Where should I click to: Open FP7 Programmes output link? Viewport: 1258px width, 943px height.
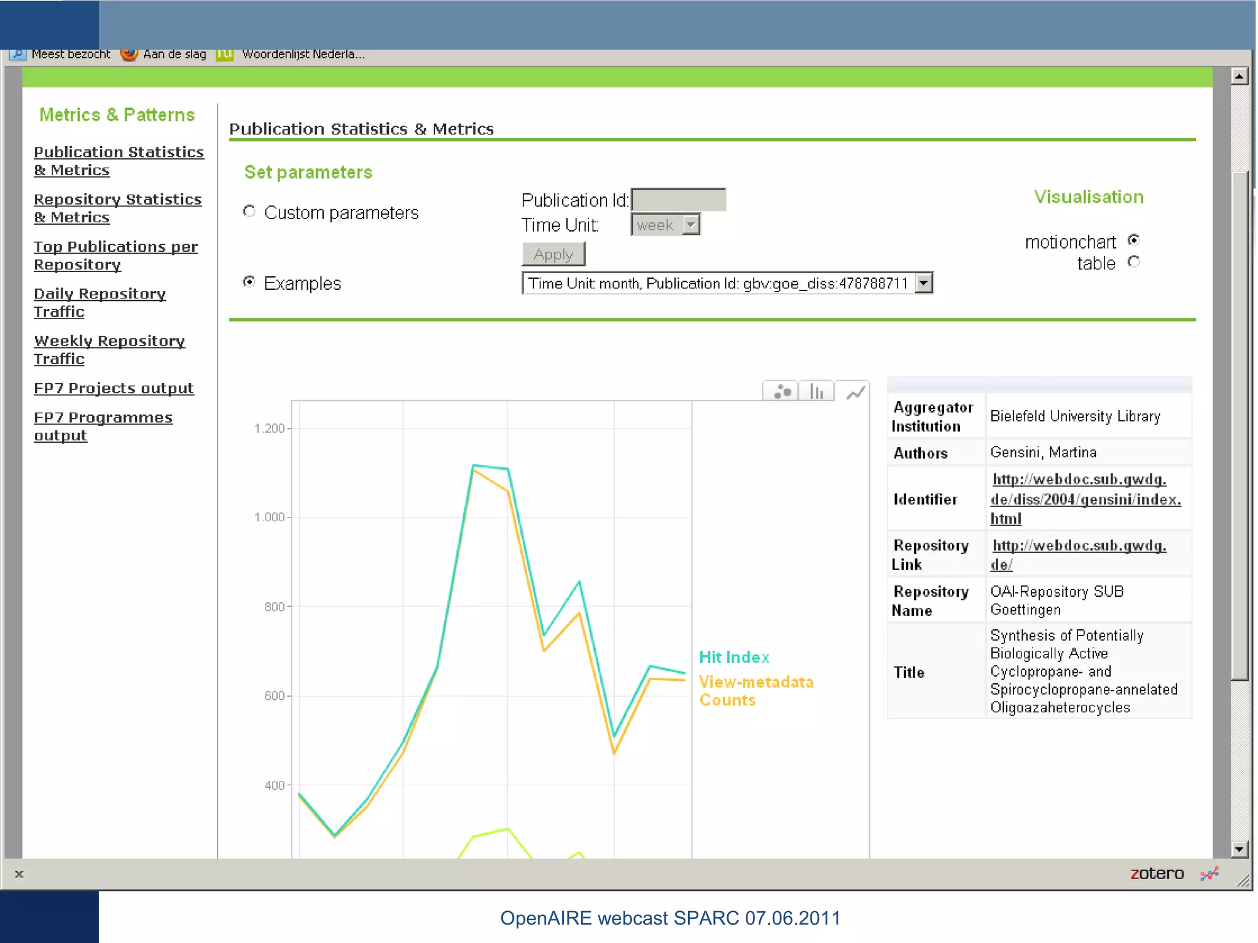point(103,426)
